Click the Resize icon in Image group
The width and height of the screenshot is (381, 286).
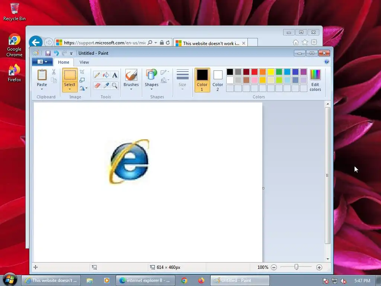pyautogui.click(x=82, y=80)
